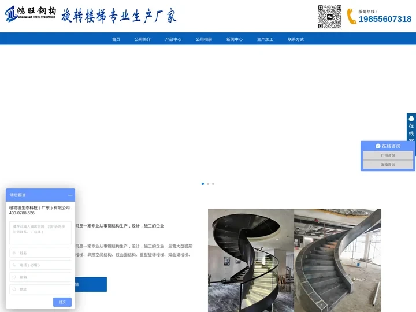This screenshot has width=416, height=312.
Task: Click the company phone 400-0788-626 text
Action: point(22,213)
